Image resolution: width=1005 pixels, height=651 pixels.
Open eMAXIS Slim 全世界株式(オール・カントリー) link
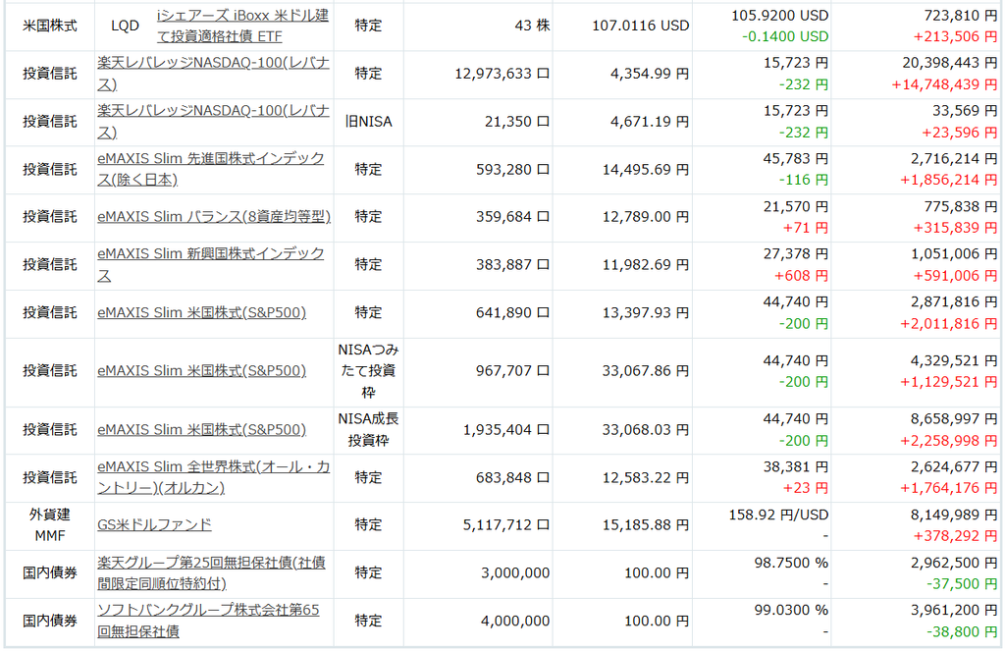tap(213, 477)
